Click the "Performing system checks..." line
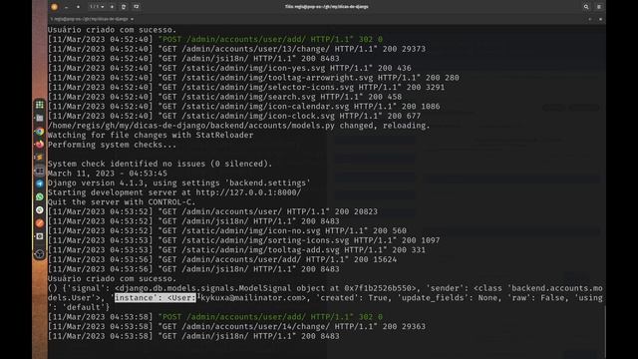 113,145
